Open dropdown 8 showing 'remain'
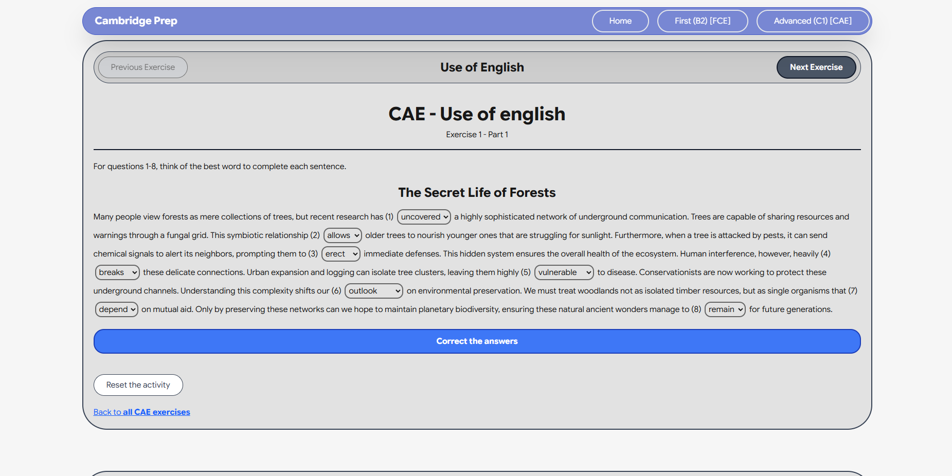Screen dimensions: 952x476 coord(725,309)
